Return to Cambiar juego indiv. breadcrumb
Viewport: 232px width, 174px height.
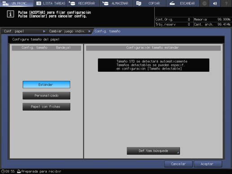click(70, 31)
